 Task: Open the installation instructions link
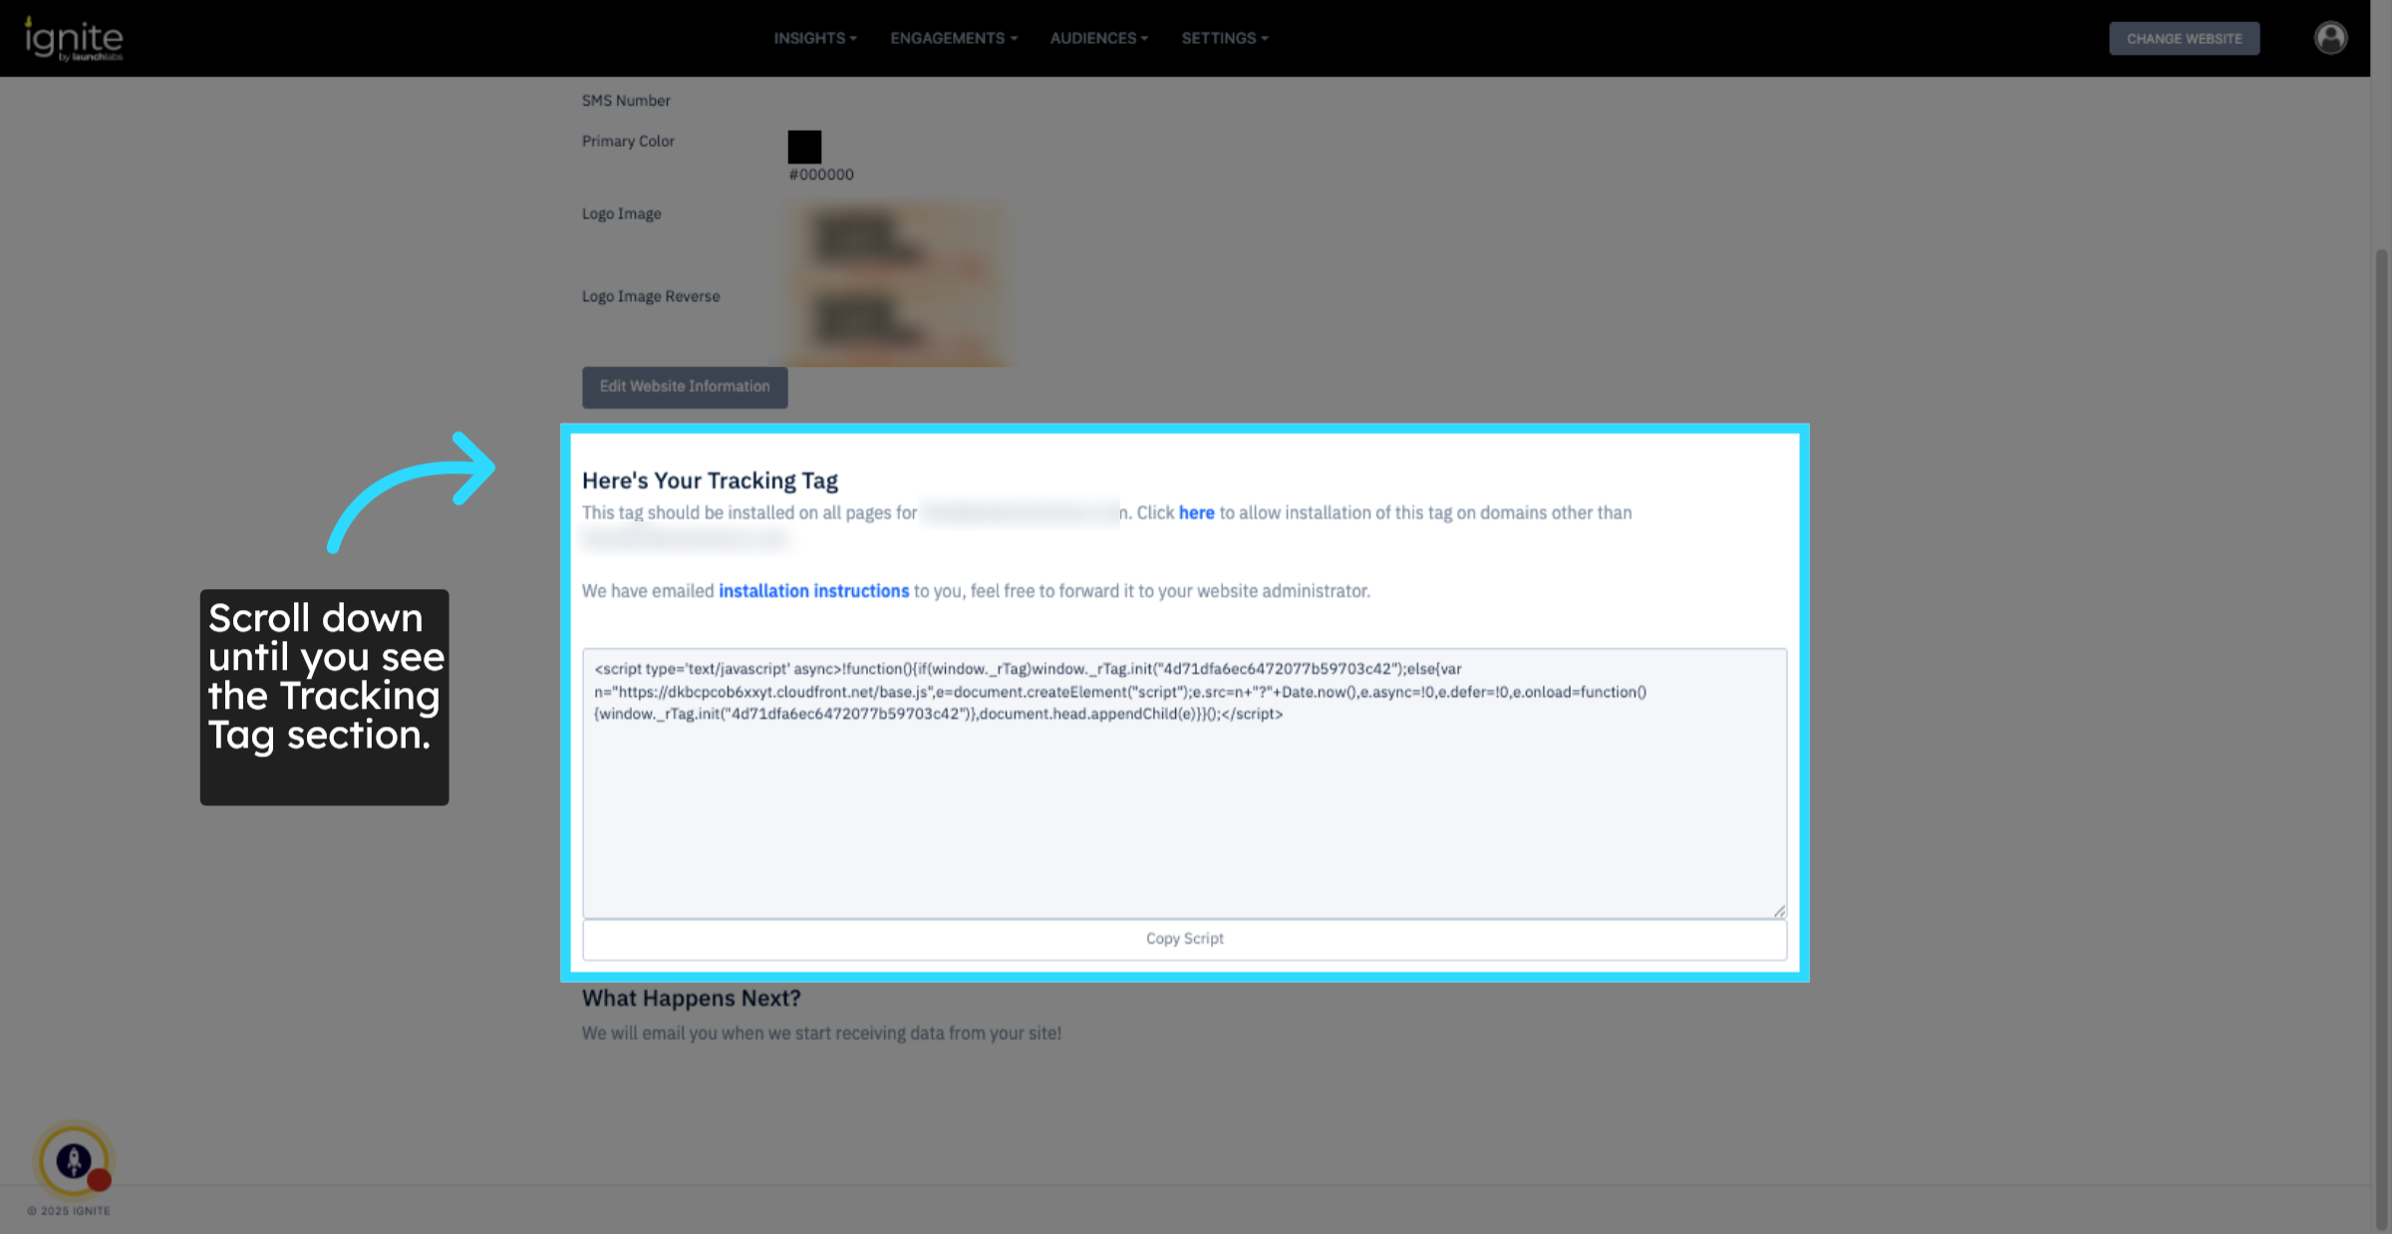tap(813, 591)
